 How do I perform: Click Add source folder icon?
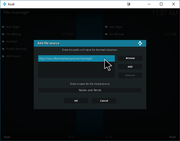(x=3, y=56)
